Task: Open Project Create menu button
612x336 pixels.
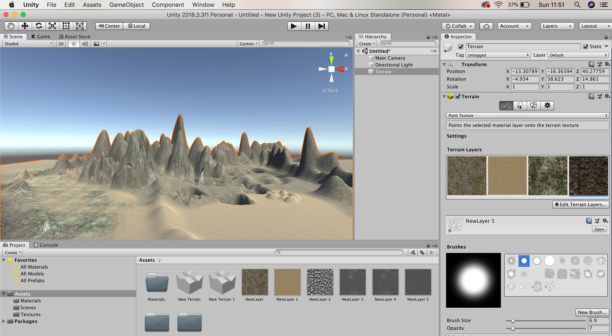Action: coord(13,253)
